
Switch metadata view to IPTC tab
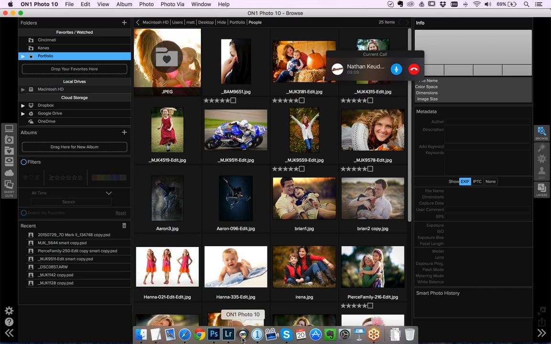tap(477, 182)
